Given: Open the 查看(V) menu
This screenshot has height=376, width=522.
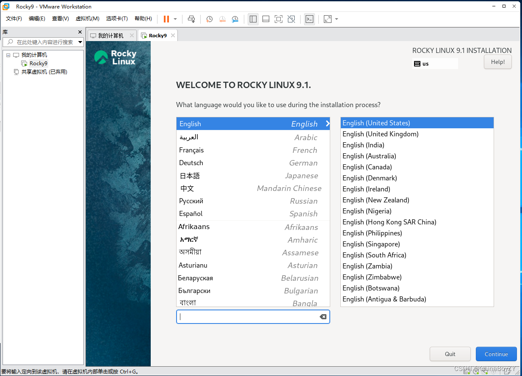Looking at the screenshot, I should [61, 19].
